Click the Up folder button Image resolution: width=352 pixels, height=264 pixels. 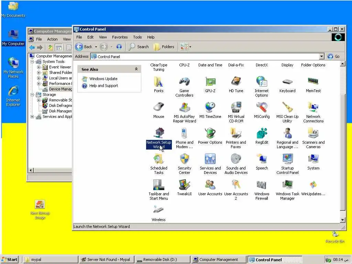[119, 47]
